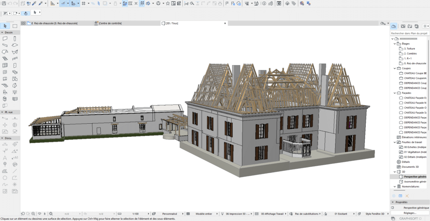Choose the Label tool
430x221 pixels.
click(x=15, y=158)
